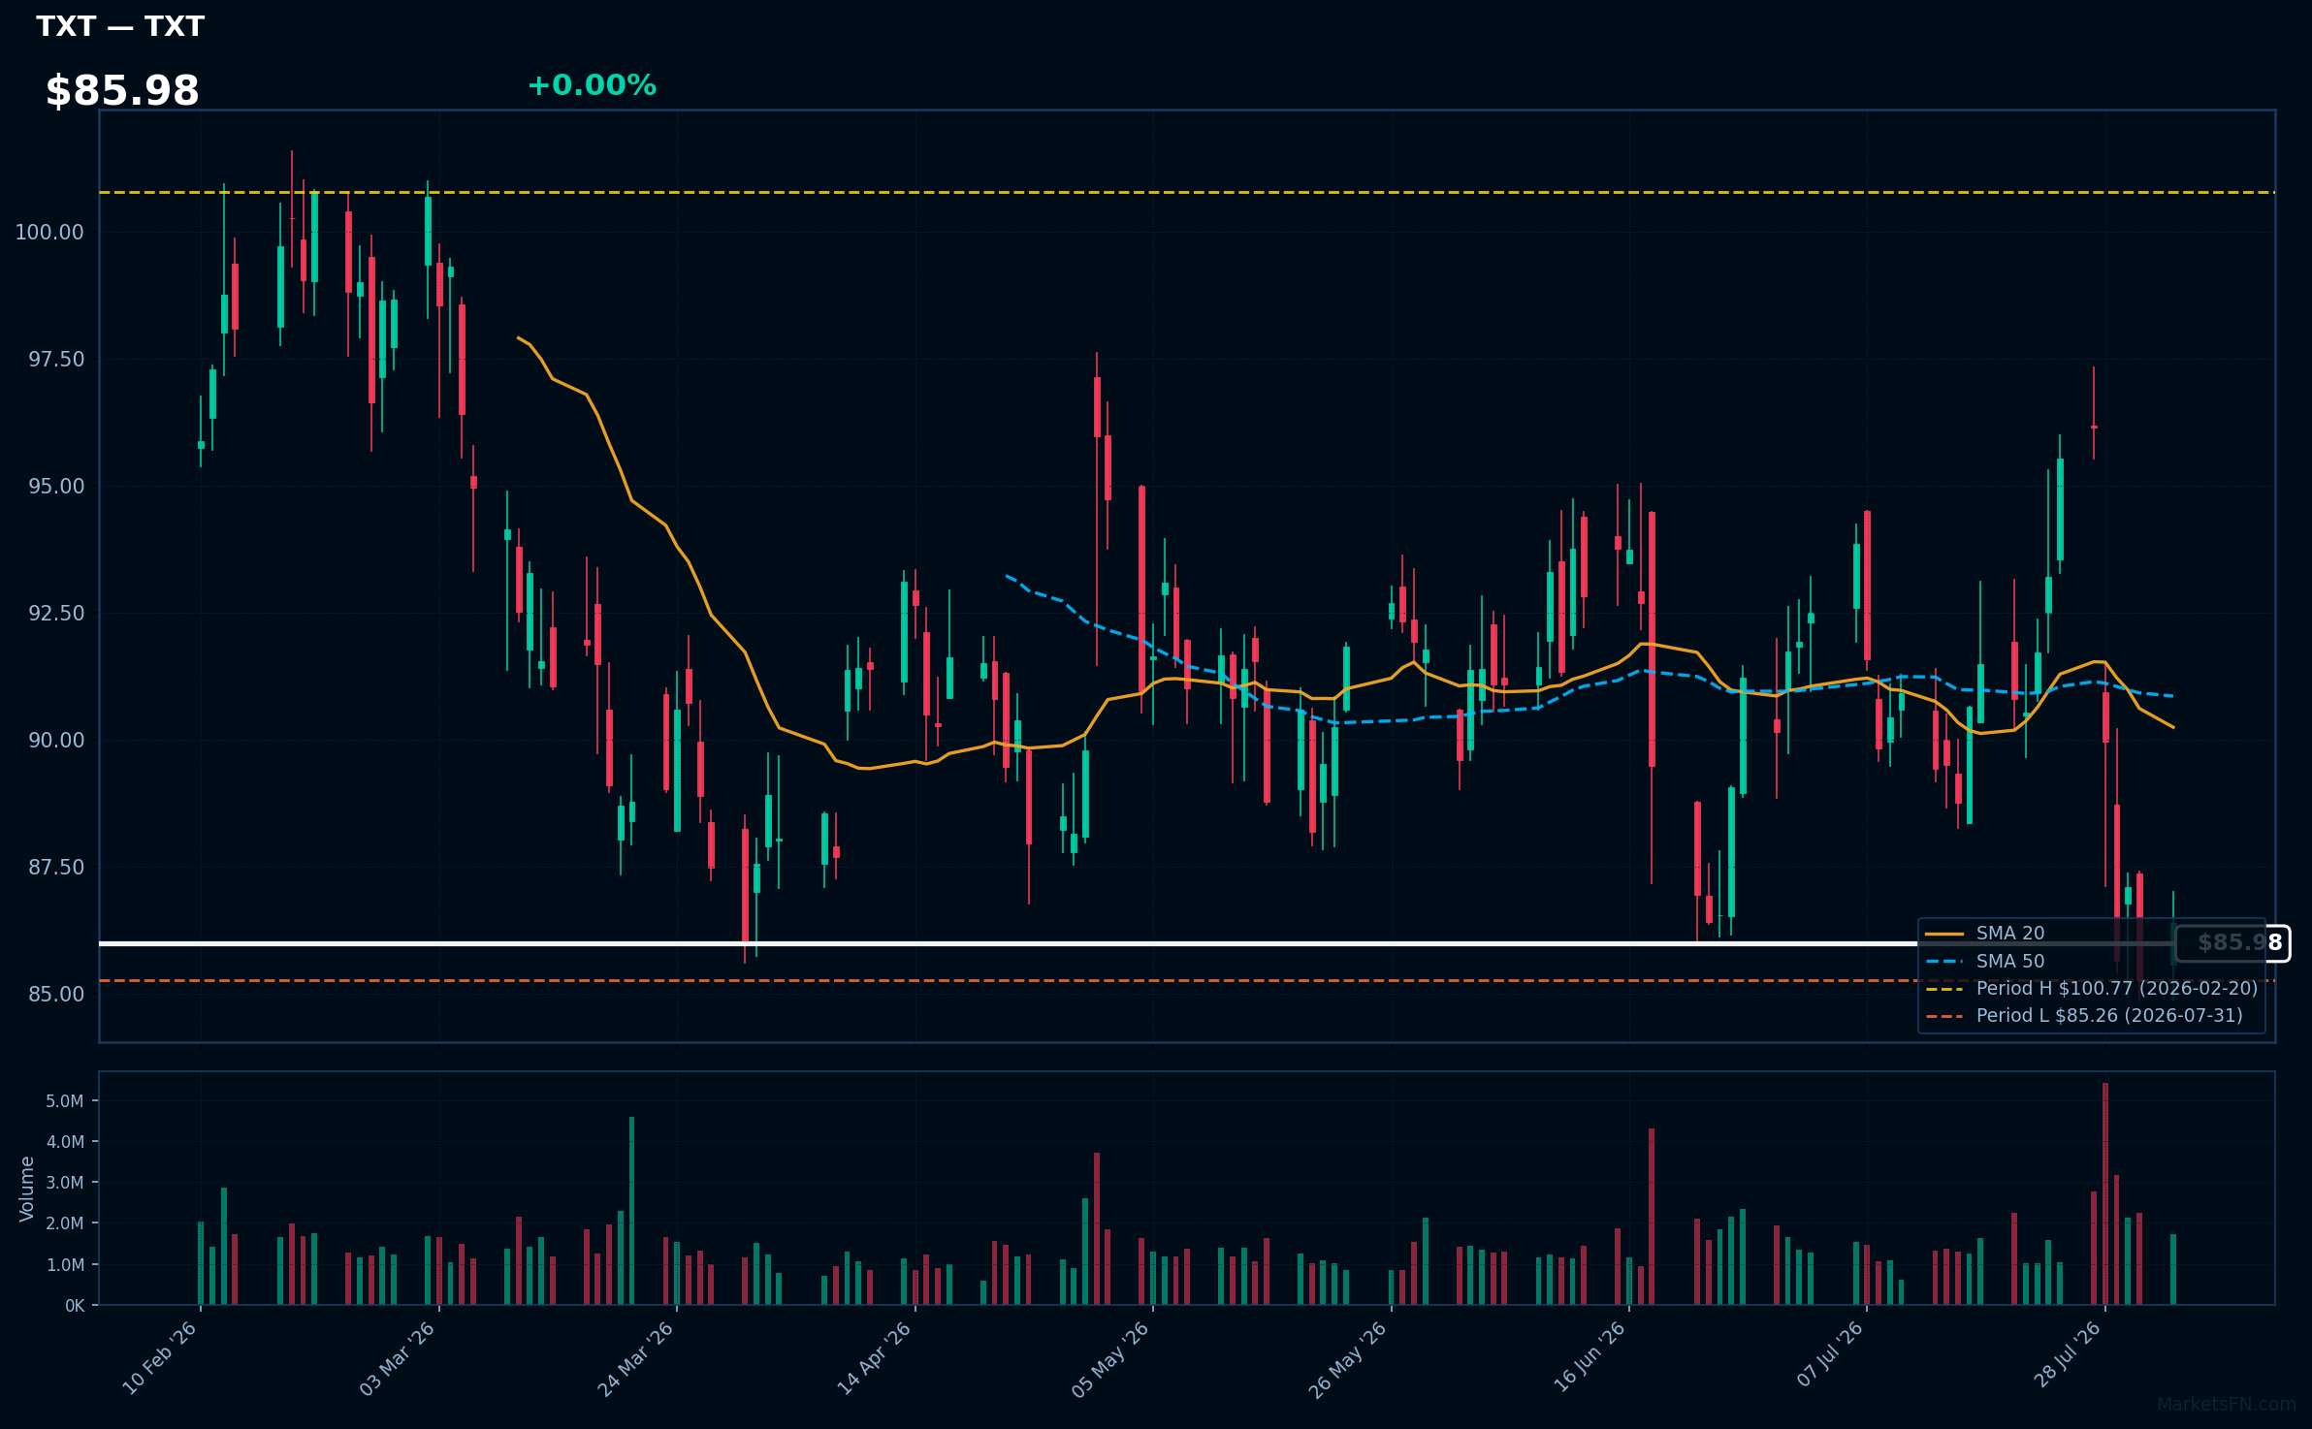The width and height of the screenshot is (2312, 1429).
Task: Click the 05 May '26 date label
Action: [x=1111, y=1358]
